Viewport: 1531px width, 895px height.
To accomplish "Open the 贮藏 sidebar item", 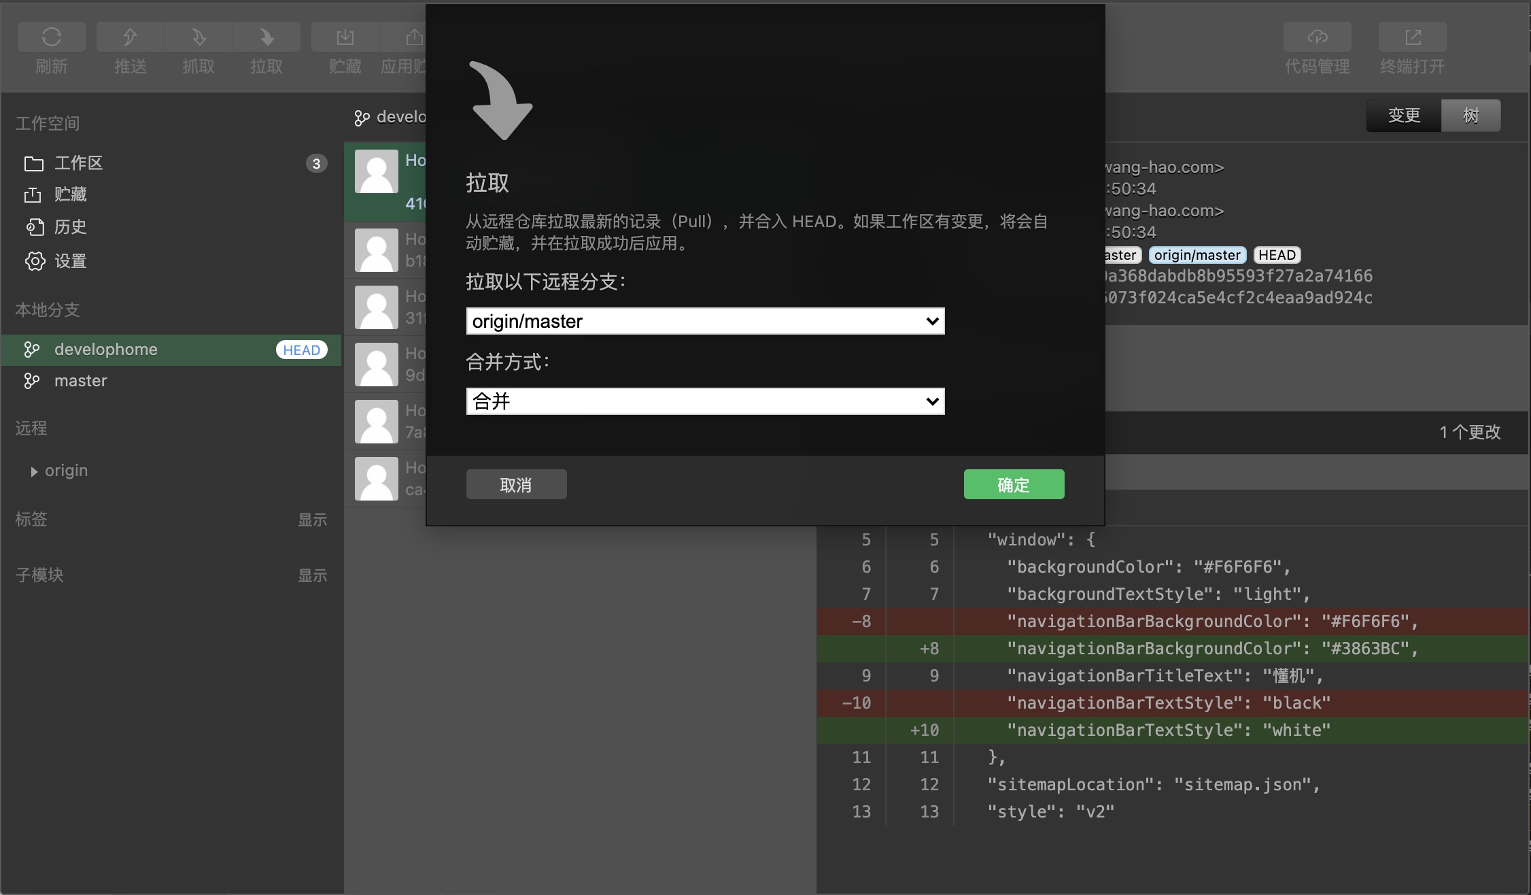I will [171, 195].
